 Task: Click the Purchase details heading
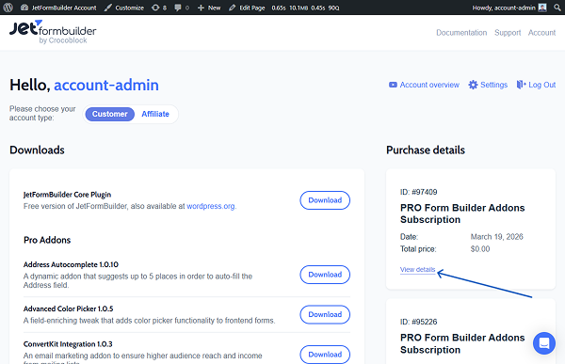[426, 150]
